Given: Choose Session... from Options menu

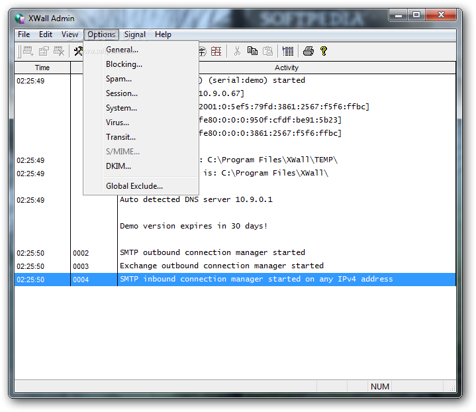Looking at the screenshot, I should pos(141,93).
